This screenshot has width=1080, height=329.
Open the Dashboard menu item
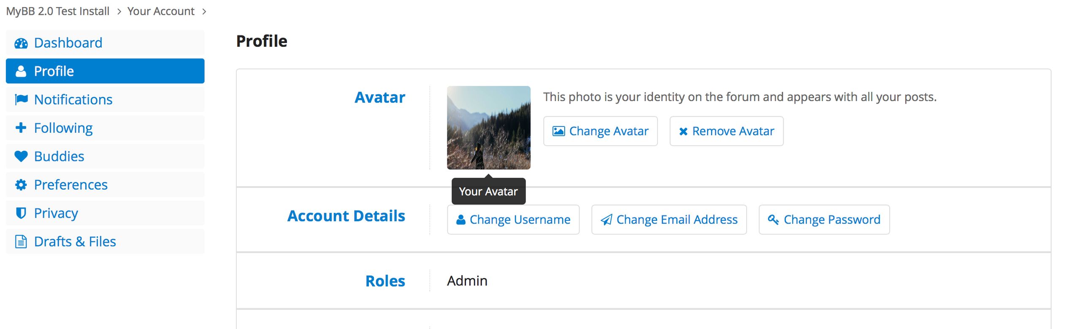coord(105,43)
